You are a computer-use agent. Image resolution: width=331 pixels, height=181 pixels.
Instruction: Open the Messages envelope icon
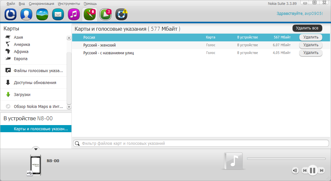[x=58, y=15]
